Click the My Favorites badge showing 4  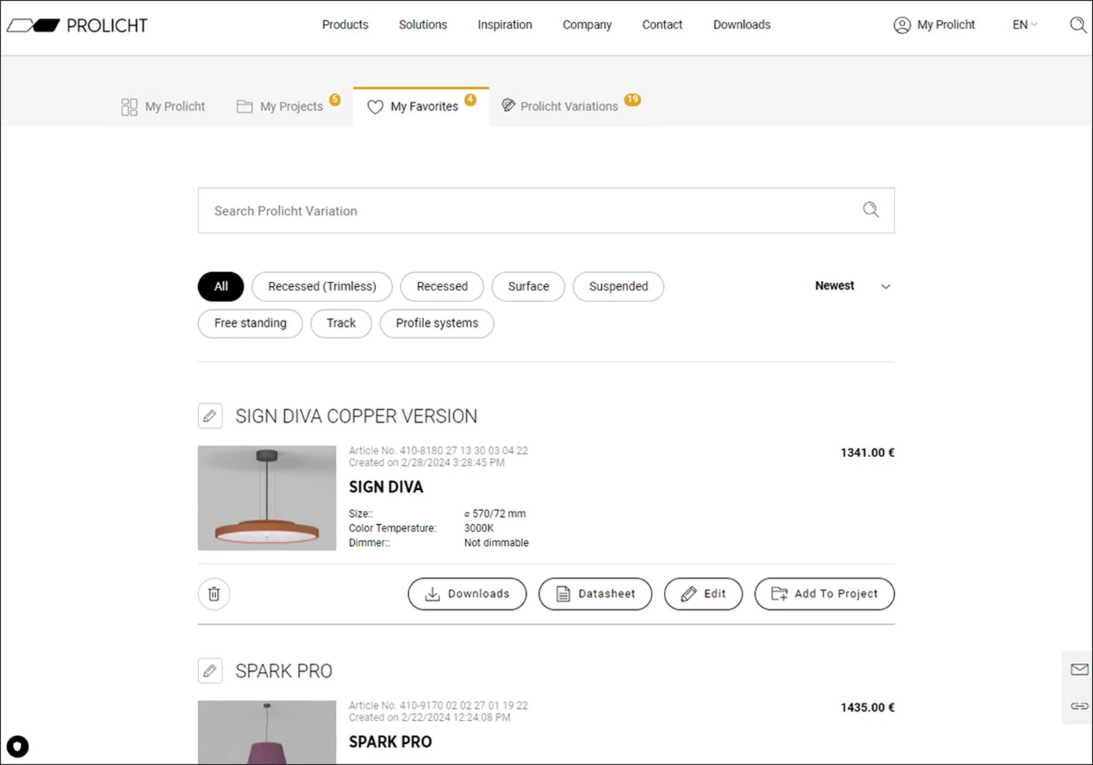coord(471,100)
